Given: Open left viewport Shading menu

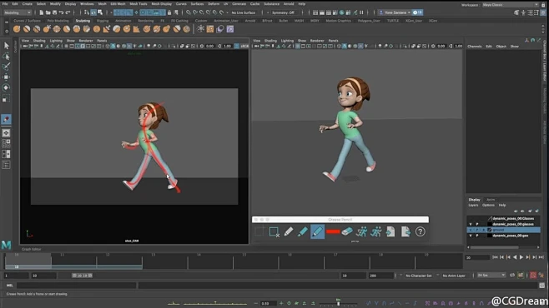Looking at the screenshot, I should 39,41.
